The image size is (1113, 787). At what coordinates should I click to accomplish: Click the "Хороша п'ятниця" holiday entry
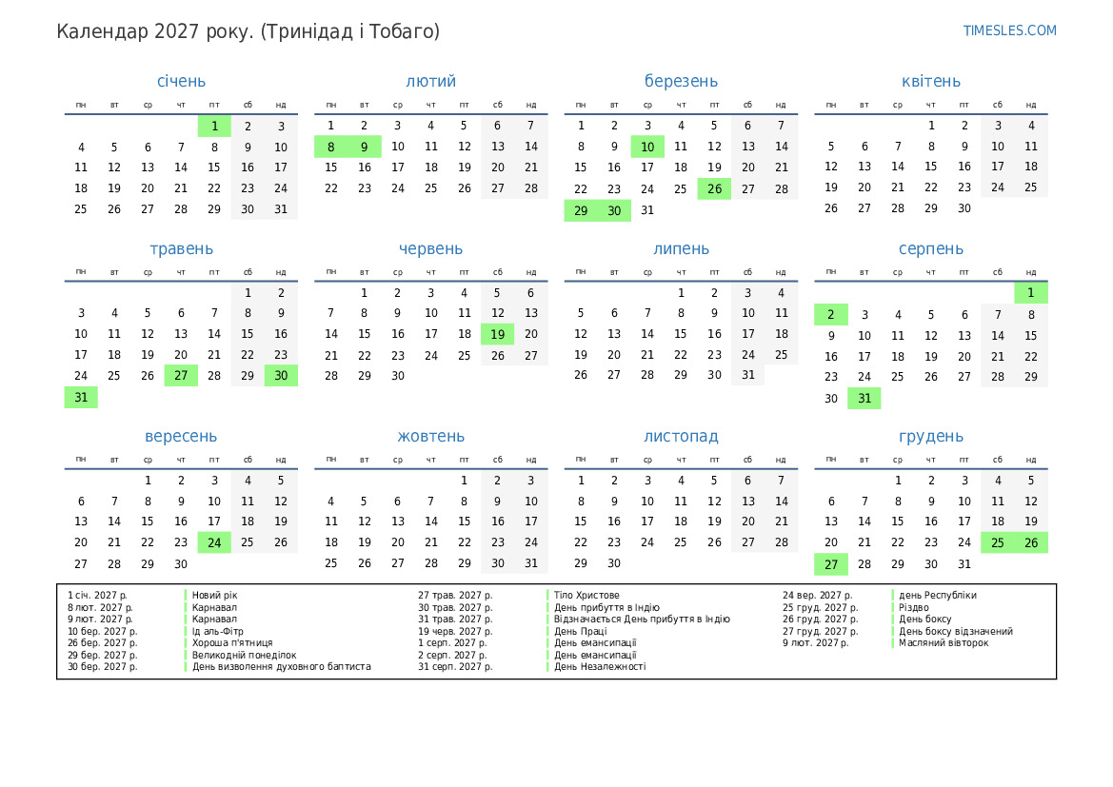tap(232, 643)
